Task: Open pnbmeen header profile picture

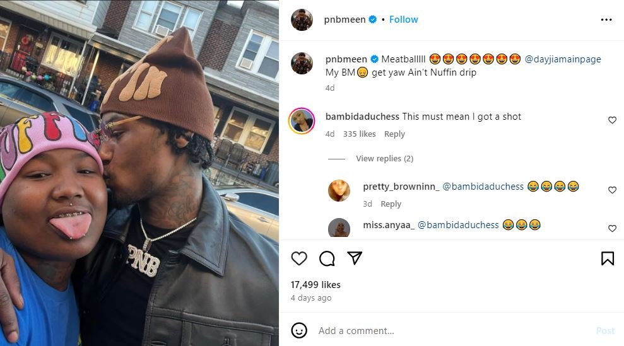Action: click(x=302, y=20)
